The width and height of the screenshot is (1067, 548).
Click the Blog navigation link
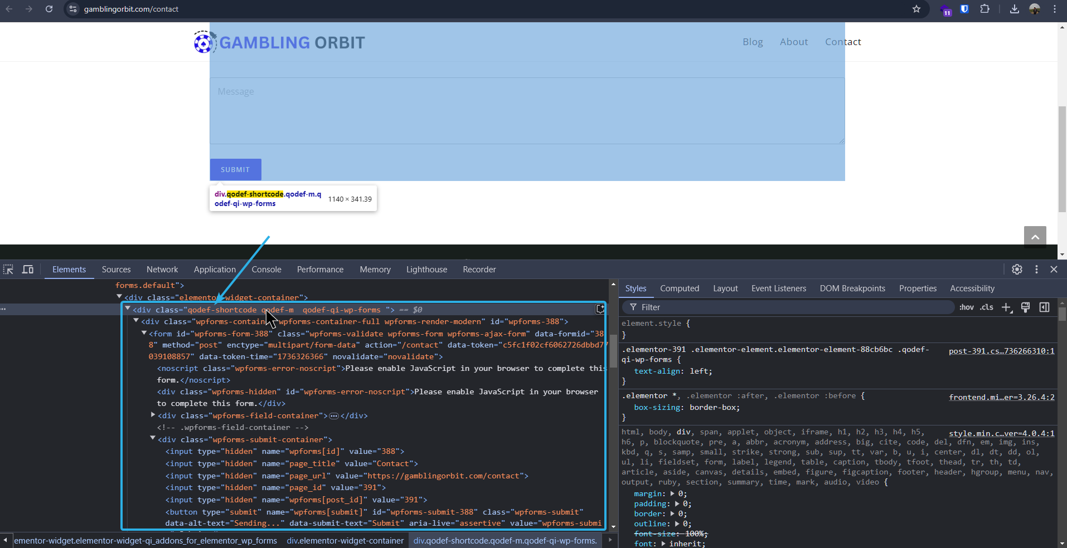753,42
